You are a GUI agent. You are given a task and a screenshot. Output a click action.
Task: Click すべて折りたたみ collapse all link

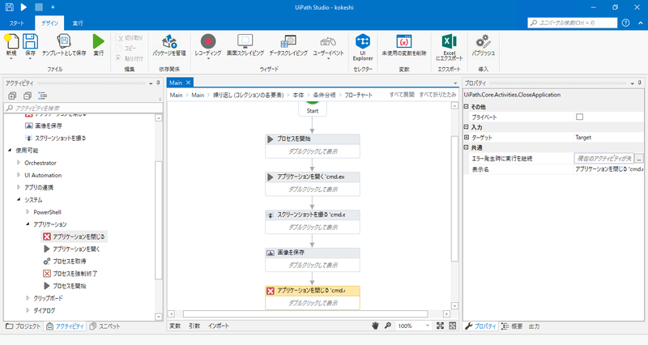point(437,95)
